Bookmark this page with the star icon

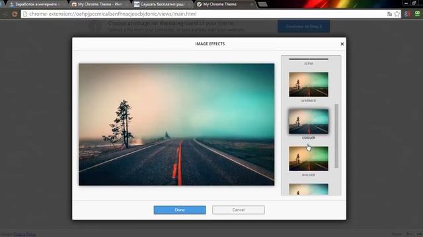pos(397,14)
